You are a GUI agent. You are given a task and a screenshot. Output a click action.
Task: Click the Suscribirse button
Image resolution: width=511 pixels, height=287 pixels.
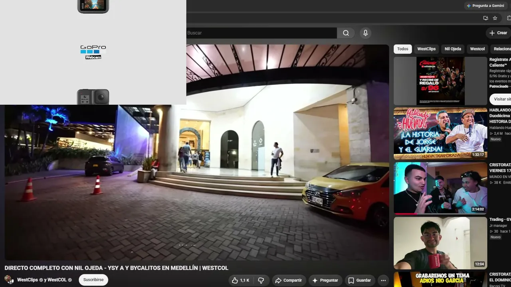coord(93,280)
